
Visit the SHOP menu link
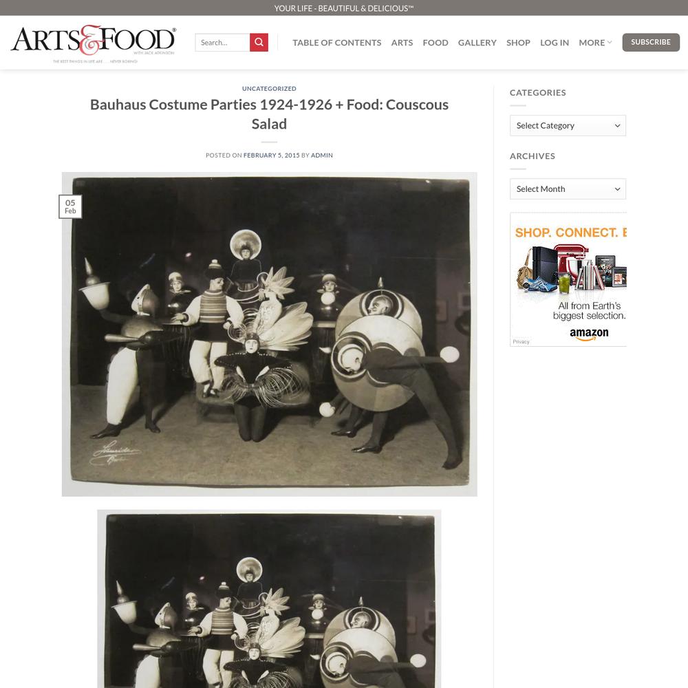518,43
